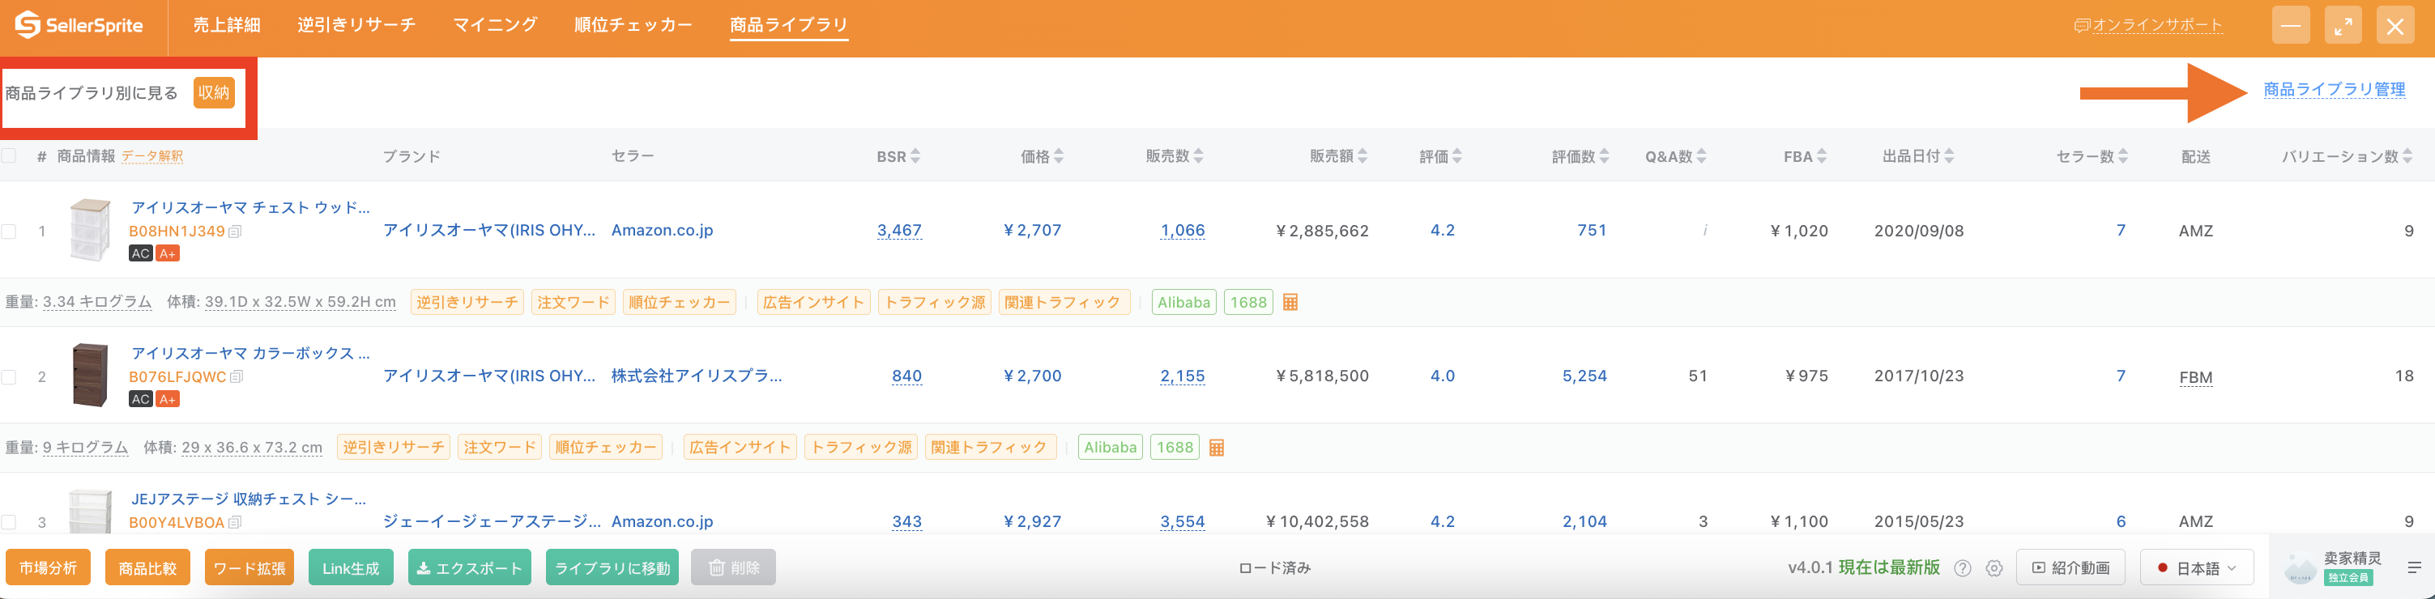The height and width of the screenshot is (599, 2435).
Task: Open the settings gear in the bottom bar
Action: pyautogui.click(x=1994, y=567)
